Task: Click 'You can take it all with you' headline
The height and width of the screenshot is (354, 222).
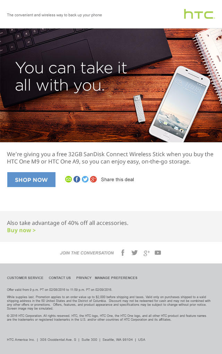Action: pyautogui.click(x=71, y=77)
